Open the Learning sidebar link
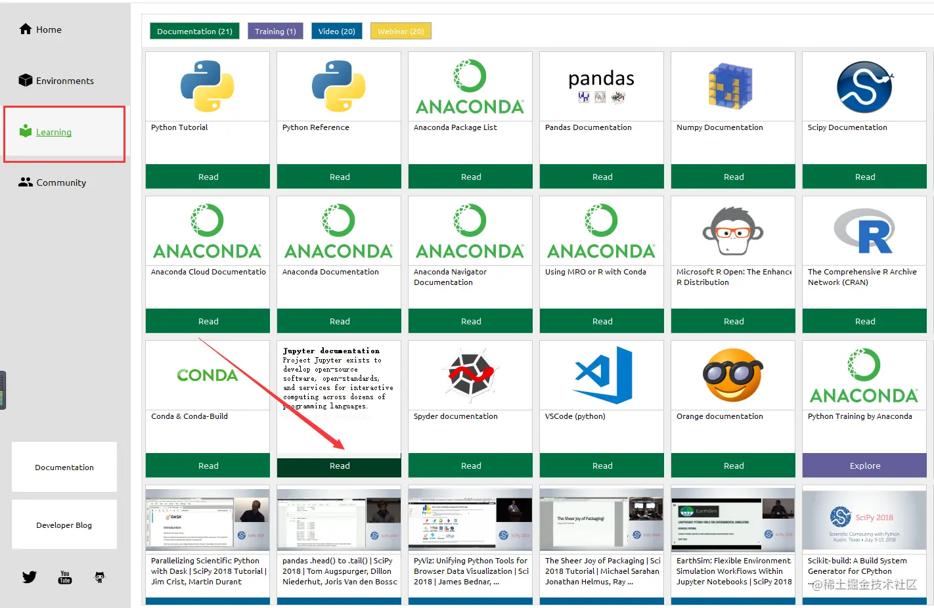 [x=54, y=132]
